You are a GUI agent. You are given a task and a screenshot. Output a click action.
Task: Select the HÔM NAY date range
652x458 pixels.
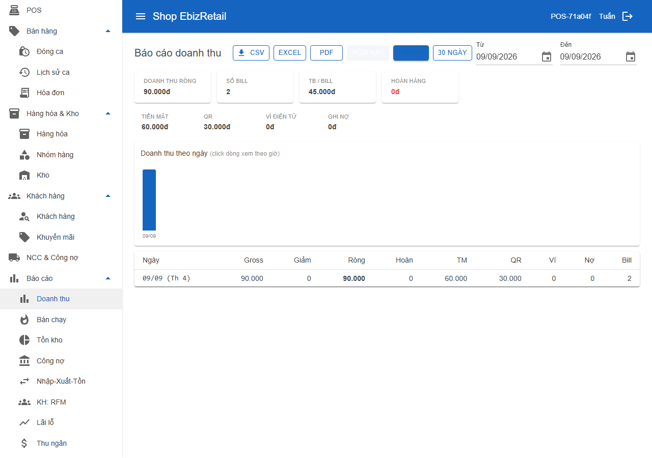point(368,53)
